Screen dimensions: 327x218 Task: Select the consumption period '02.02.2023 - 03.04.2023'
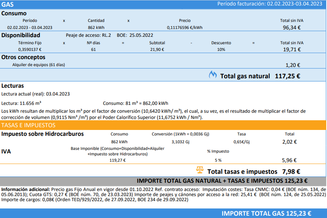pos(30,27)
